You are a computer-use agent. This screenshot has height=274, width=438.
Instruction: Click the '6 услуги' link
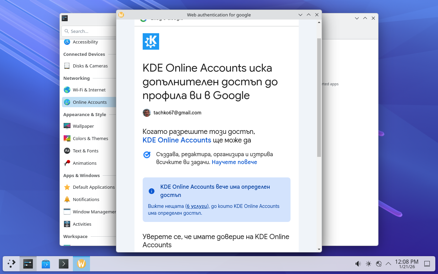click(197, 206)
